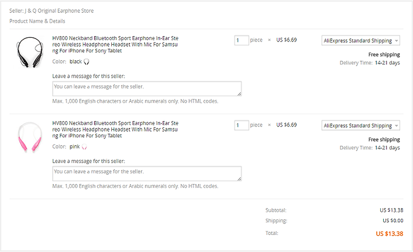Click resize handle of first message textarea
Screen dimensions: 413x252
tap(239, 94)
